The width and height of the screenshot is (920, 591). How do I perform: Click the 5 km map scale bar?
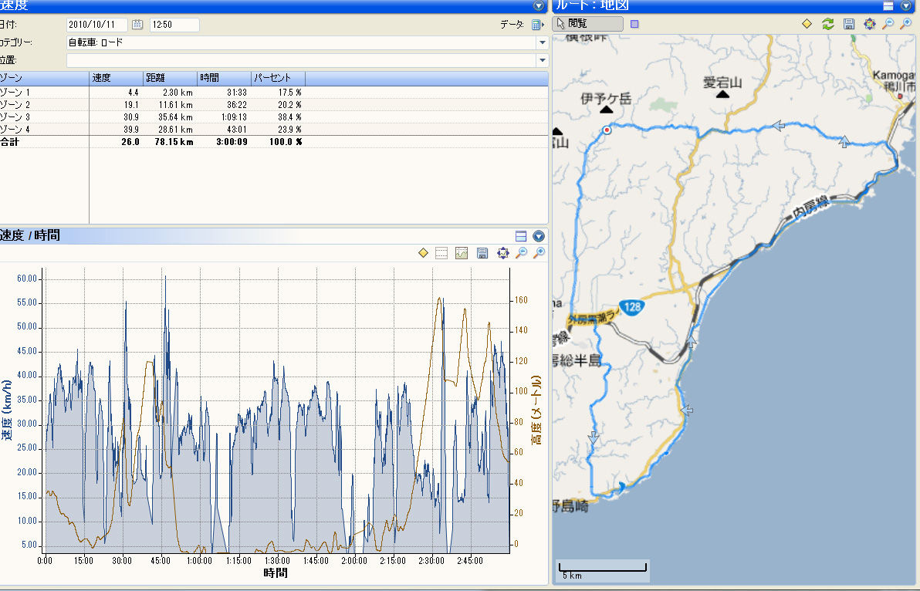603,570
